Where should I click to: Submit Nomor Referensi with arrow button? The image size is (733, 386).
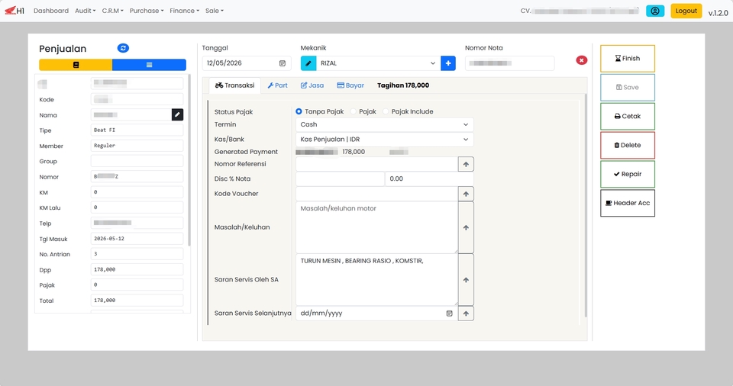(x=466, y=164)
